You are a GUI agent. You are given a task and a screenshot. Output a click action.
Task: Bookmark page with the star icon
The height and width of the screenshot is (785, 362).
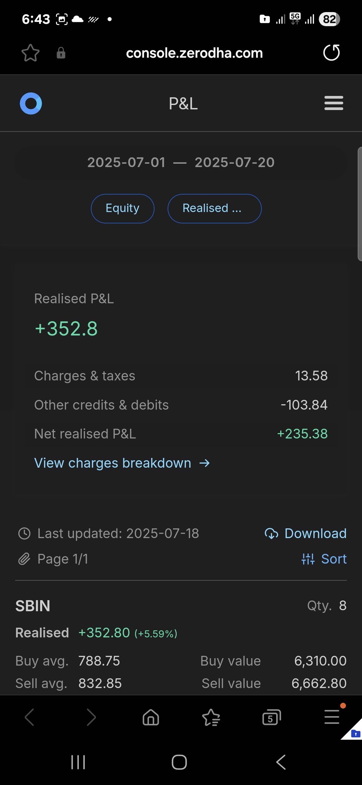pos(31,53)
